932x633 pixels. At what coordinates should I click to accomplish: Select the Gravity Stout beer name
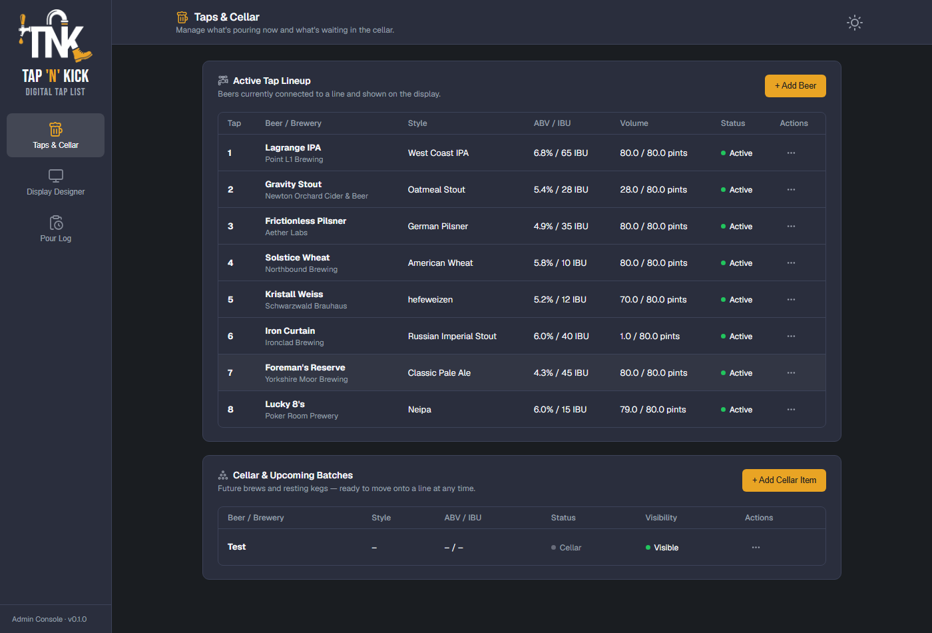click(x=293, y=185)
